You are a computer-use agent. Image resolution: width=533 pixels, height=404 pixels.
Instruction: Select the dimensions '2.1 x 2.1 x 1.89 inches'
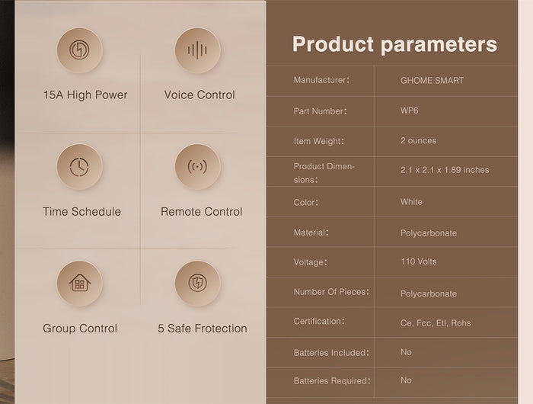pyautogui.click(x=445, y=170)
